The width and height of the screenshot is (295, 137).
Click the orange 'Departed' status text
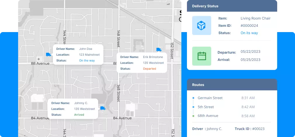[150, 69]
